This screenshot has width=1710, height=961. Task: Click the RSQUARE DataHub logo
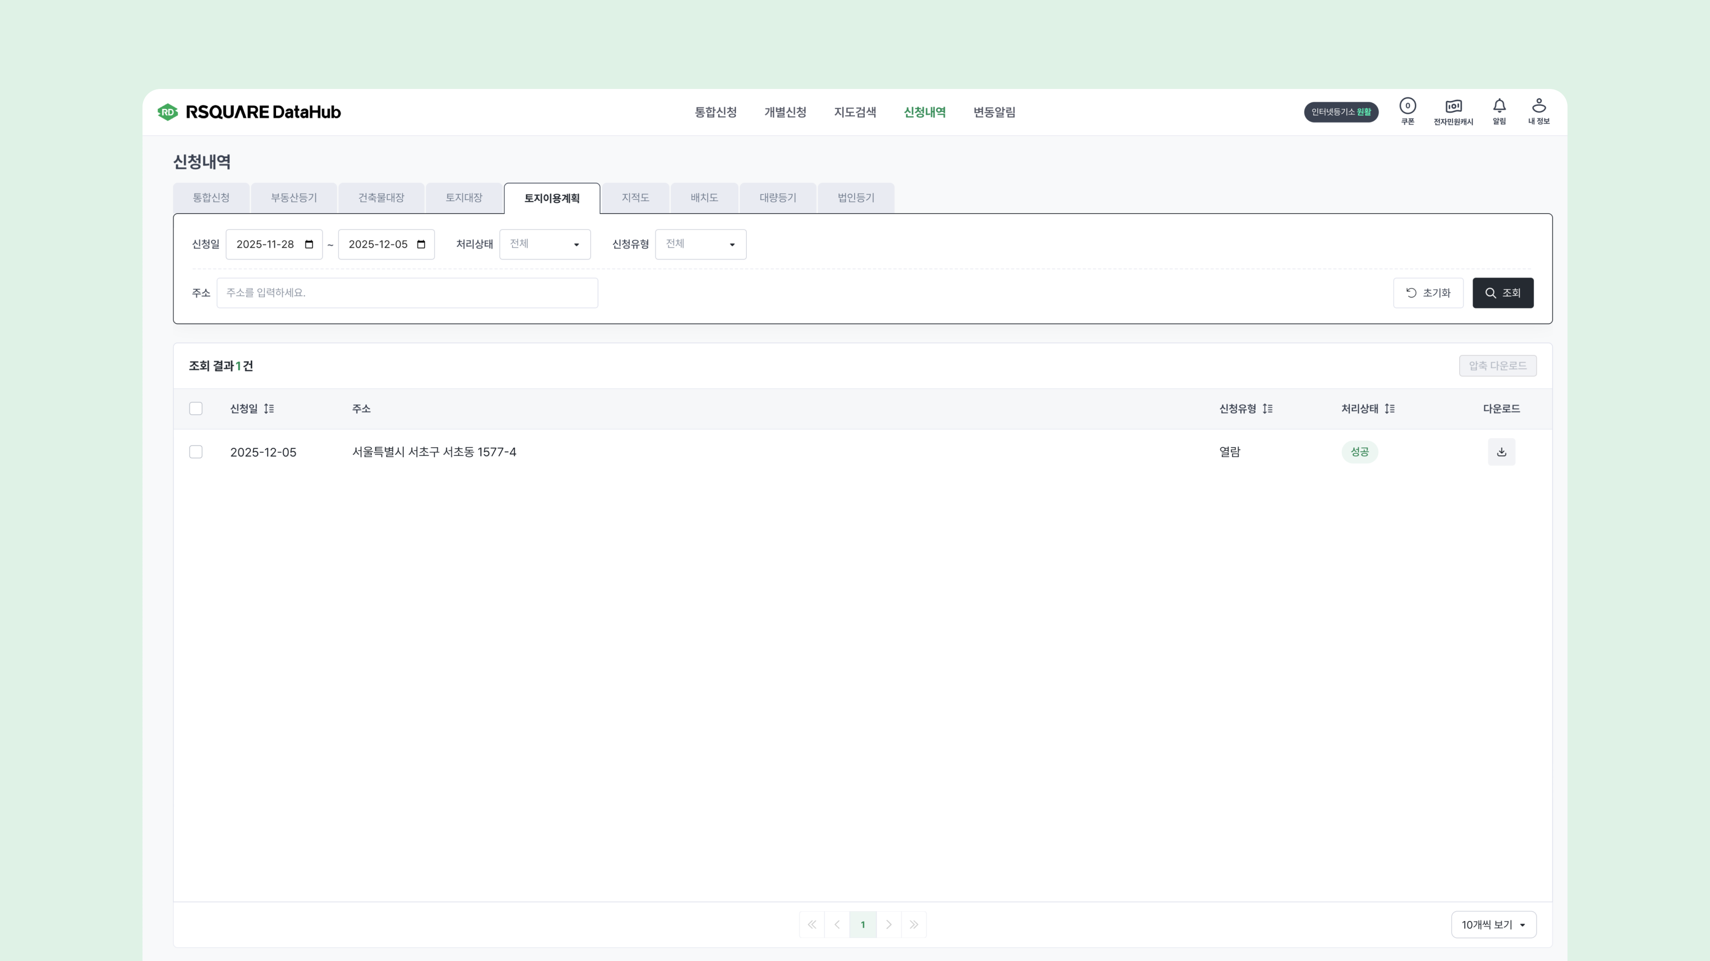click(x=249, y=112)
